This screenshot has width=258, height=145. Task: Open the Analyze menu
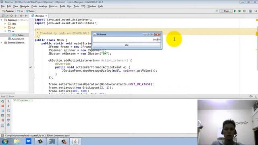tap(43, 6)
